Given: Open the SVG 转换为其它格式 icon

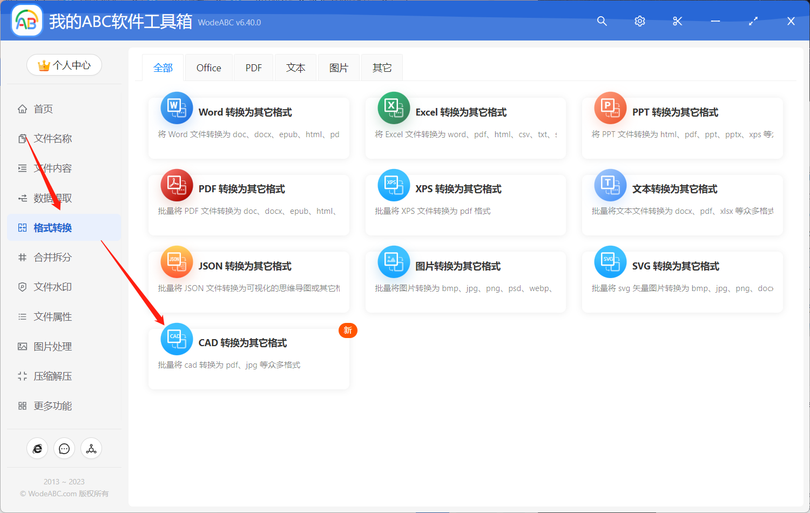Looking at the screenshot, I should tap(610, 262).
